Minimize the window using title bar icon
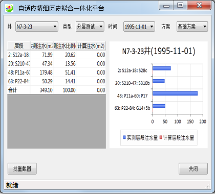This screenshot has width=215, height=194. tap(166, 5)
